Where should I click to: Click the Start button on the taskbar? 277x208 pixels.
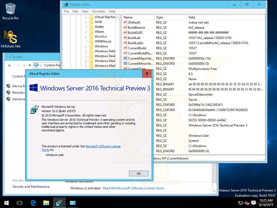6,203
